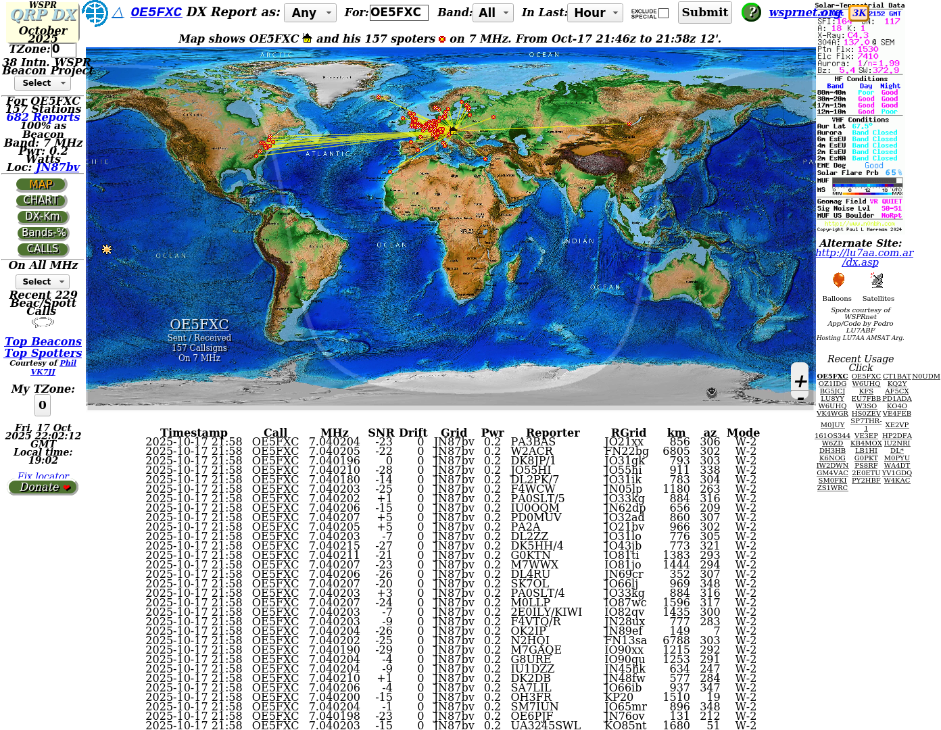Open the Top Beacons link
Image resolution: width=941 pixels, height=730 pixels.
[43, 342]
